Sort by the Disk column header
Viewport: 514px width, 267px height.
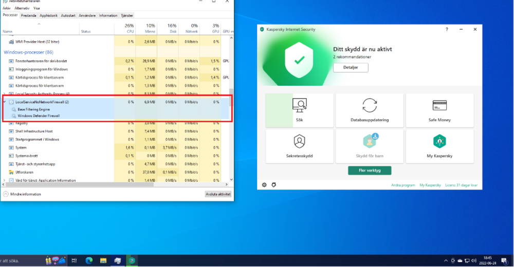click(168, 28)
